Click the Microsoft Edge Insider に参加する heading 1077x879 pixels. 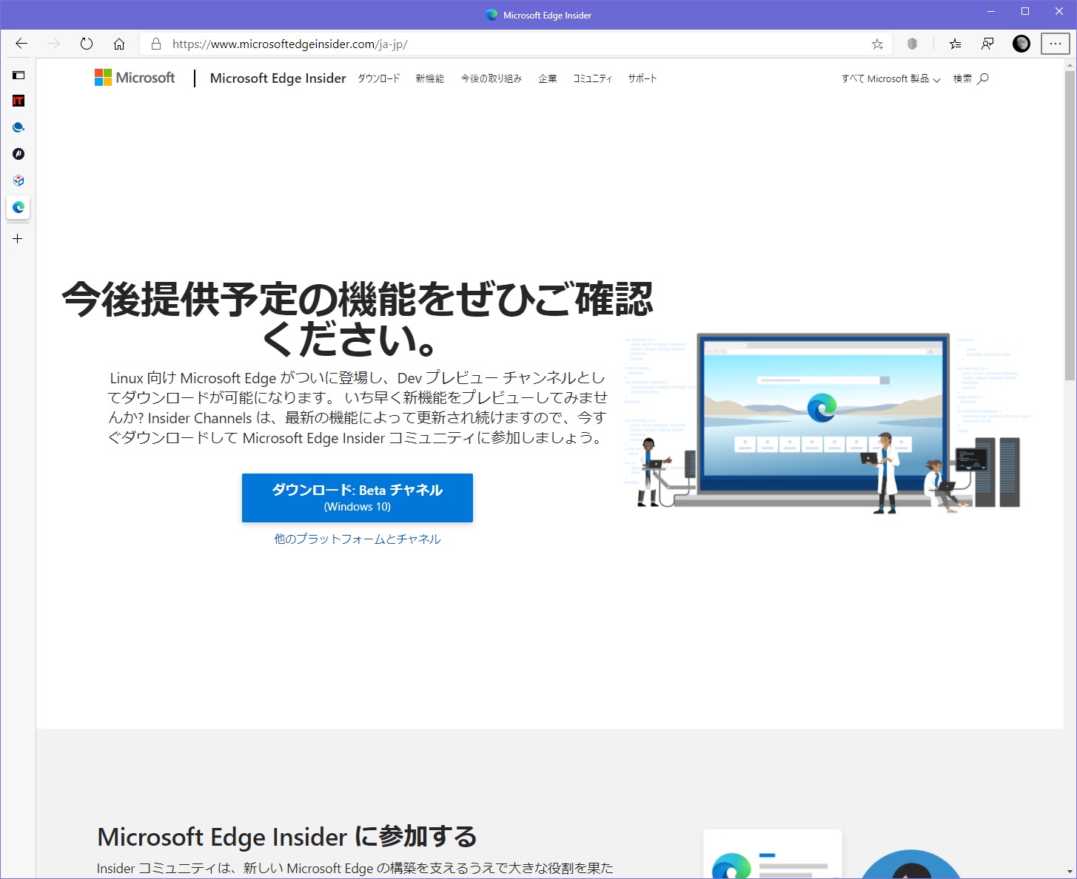tap(287, 836)
